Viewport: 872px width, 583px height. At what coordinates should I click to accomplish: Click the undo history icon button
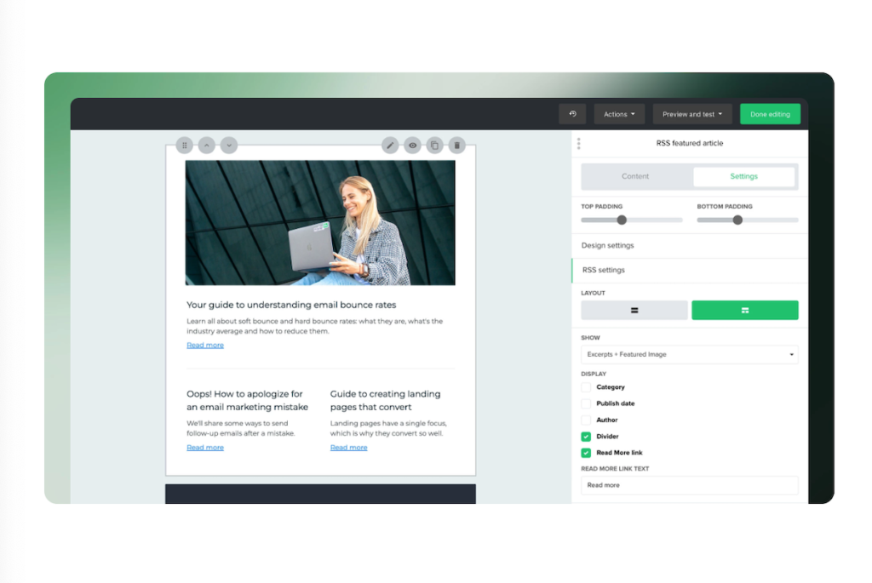click(573, 114)
